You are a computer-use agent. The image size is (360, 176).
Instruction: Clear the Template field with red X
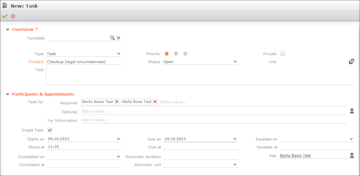tap(119, 38)
